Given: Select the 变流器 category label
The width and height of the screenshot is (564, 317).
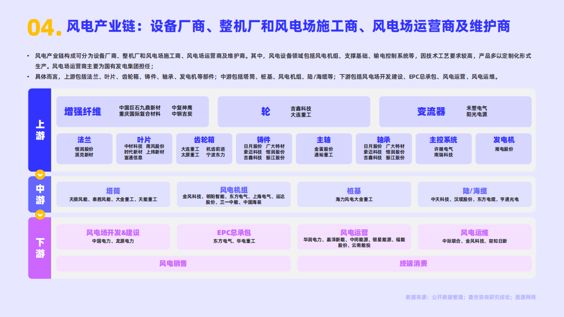Looking at the screenshot, I should pos(433,111).
